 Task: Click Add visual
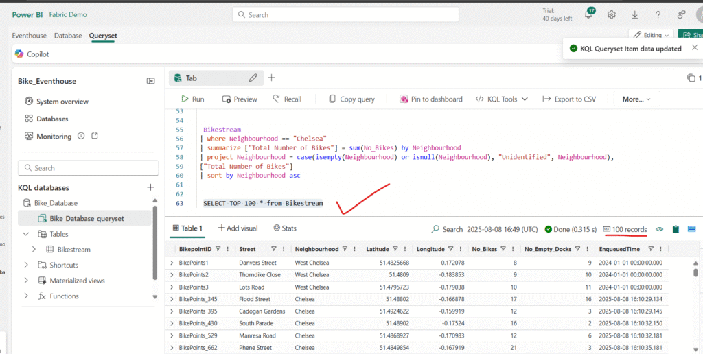[x=238, y=228]
